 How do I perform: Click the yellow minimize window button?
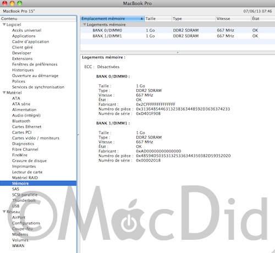tap(12, 3)
